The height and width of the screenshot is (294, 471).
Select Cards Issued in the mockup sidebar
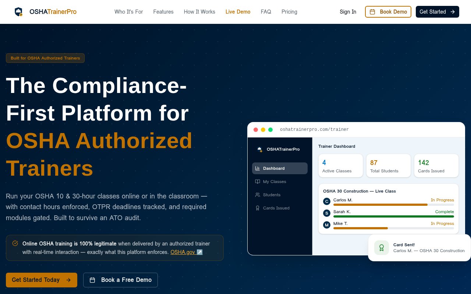pos(280,208)
